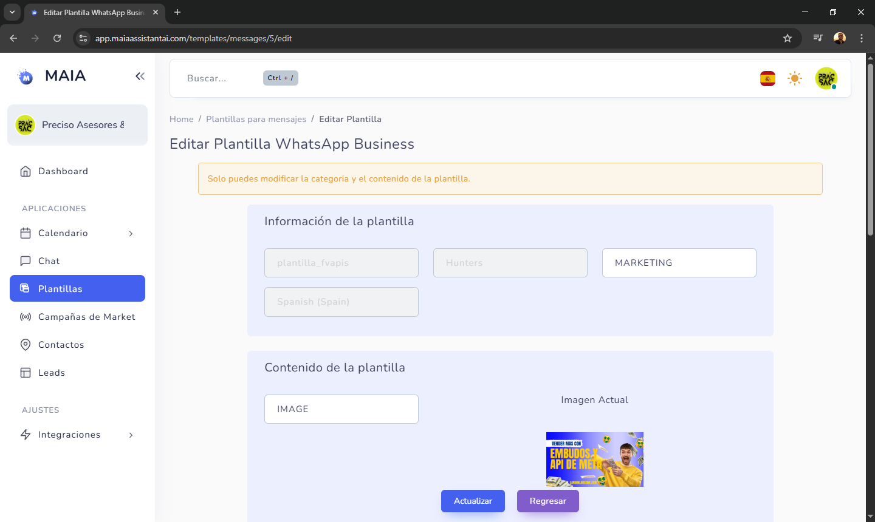
Task: Toggle light mode sun icon
Action: [795, 78]
